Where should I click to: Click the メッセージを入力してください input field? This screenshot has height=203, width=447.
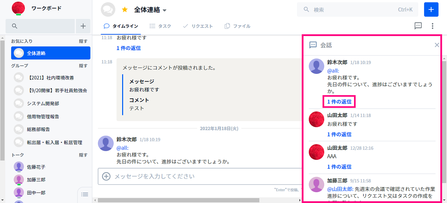pyautogui.click(x=204, y=176)
